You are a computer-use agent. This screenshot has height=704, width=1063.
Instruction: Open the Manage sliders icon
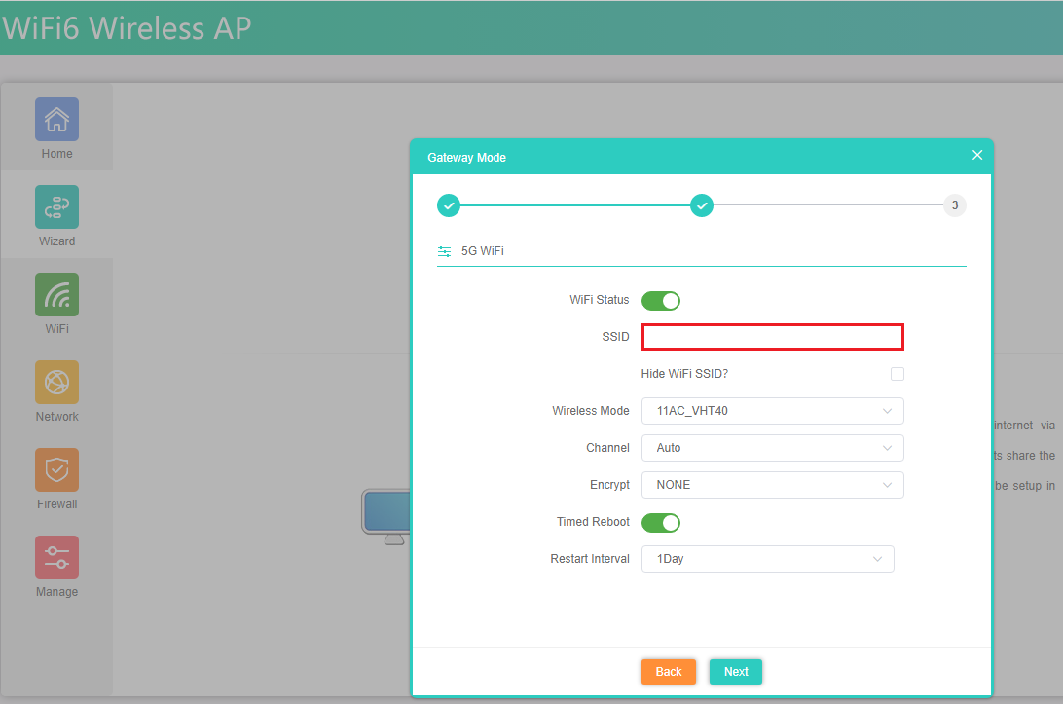(x=56, y=558)
